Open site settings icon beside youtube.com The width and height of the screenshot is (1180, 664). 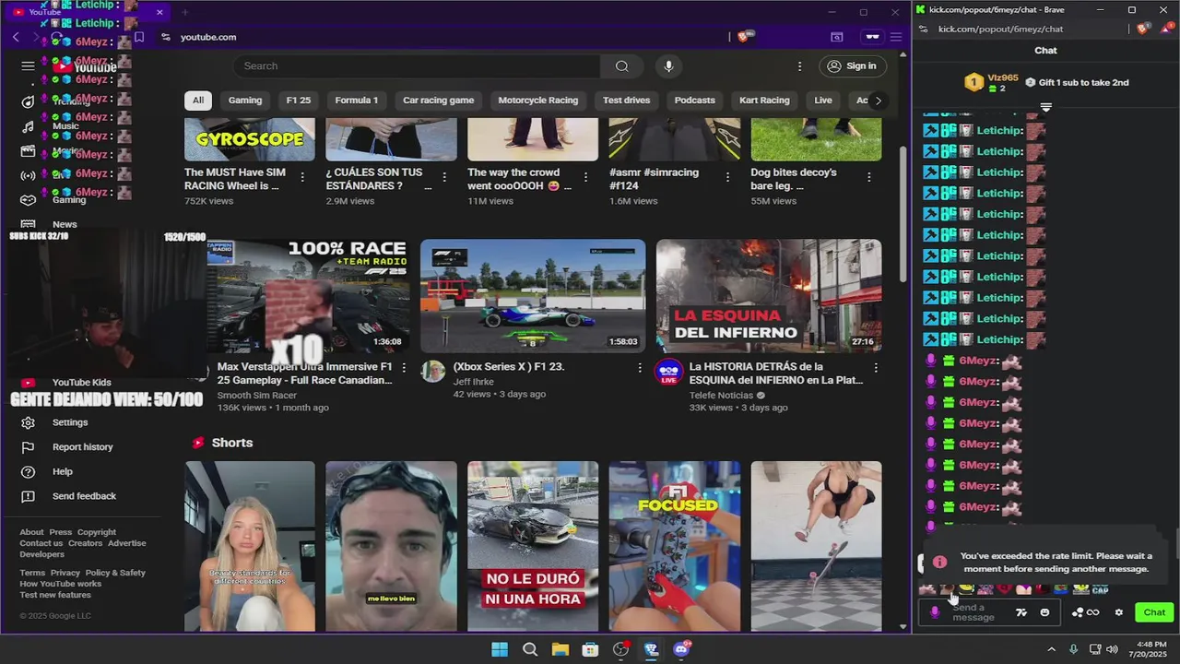[x=165, y=37]
